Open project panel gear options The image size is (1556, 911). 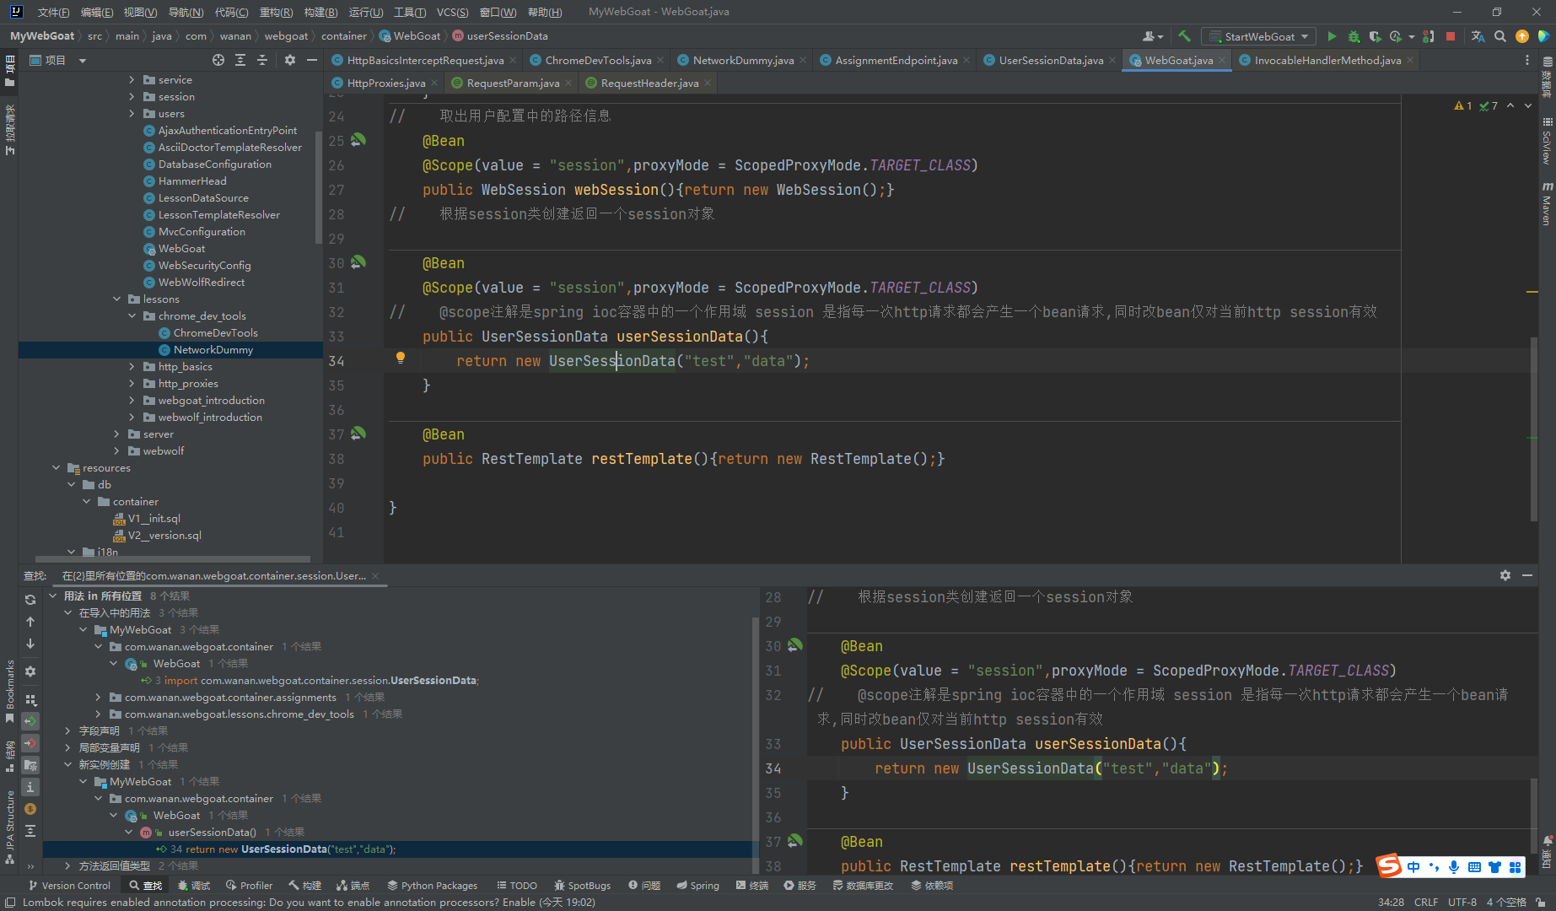point(290,60)
